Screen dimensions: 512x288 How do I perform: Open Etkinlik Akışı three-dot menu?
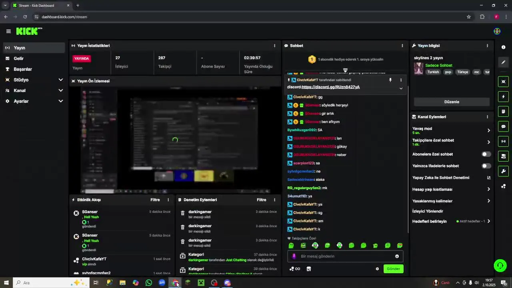[x=168, y=200]
